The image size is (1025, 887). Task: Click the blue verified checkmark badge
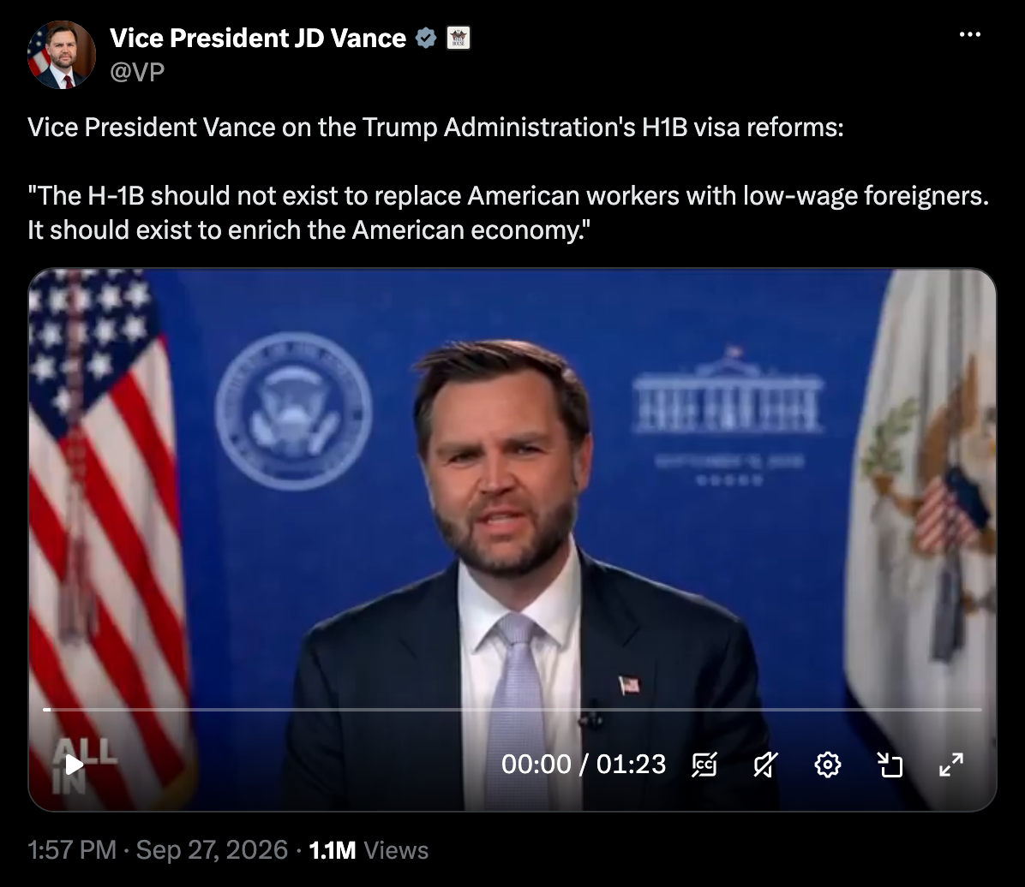point(426,39)
